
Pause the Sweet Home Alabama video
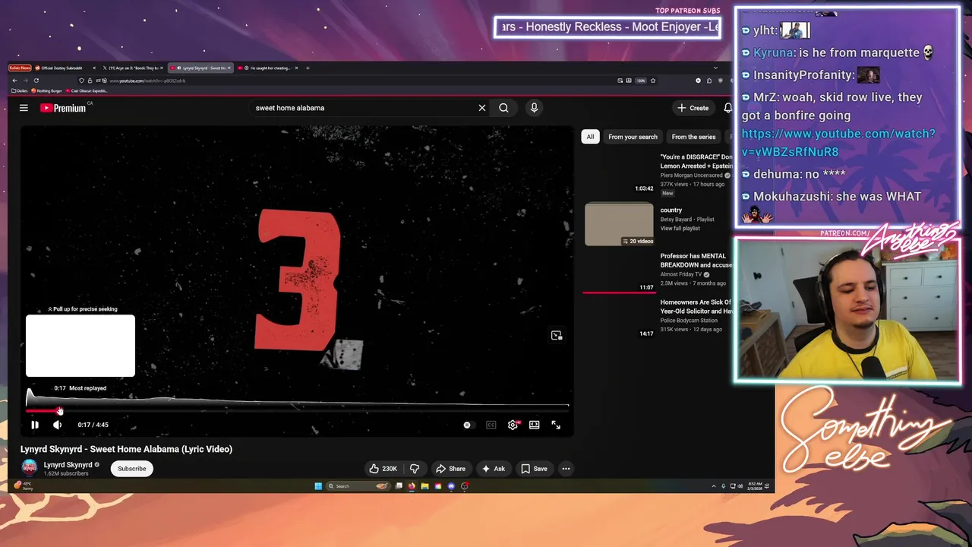pyautogui.click(x=34, y=425)
